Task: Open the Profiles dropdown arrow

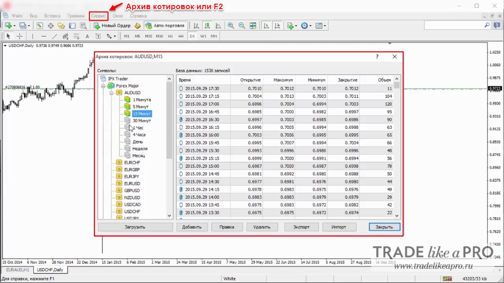Action: coord(29,26)
